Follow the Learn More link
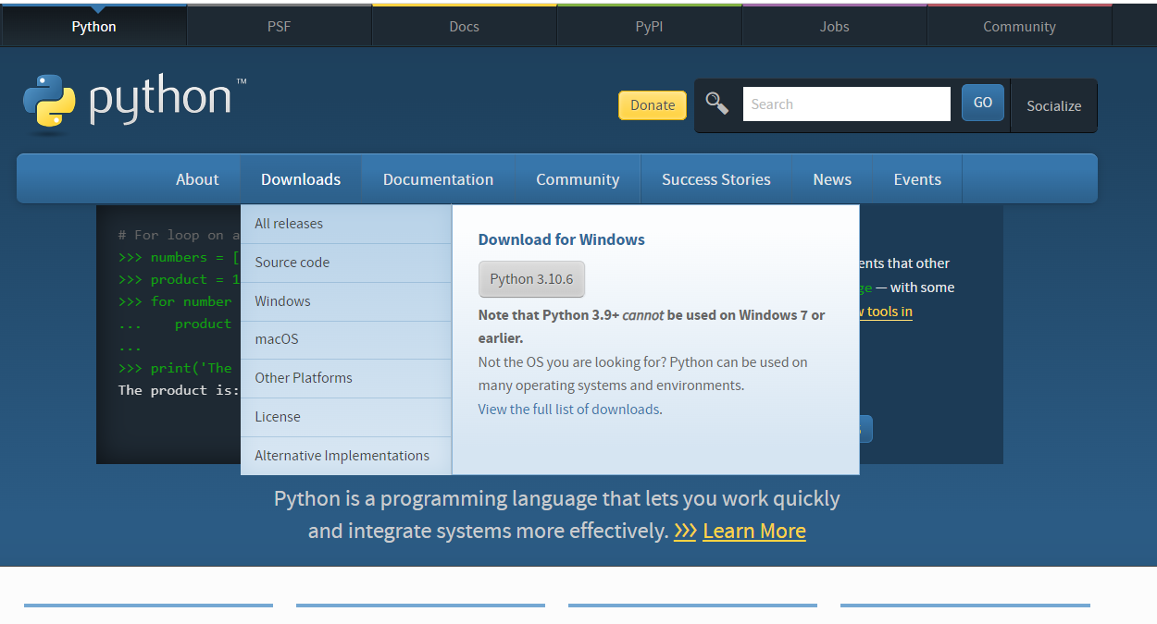The height and width of the screenshot is (624, 1157). pos(754,532)
